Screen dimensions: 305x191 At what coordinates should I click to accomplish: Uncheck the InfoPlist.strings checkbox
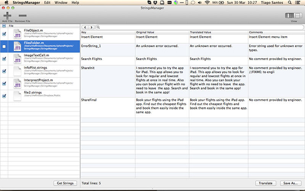4,71
